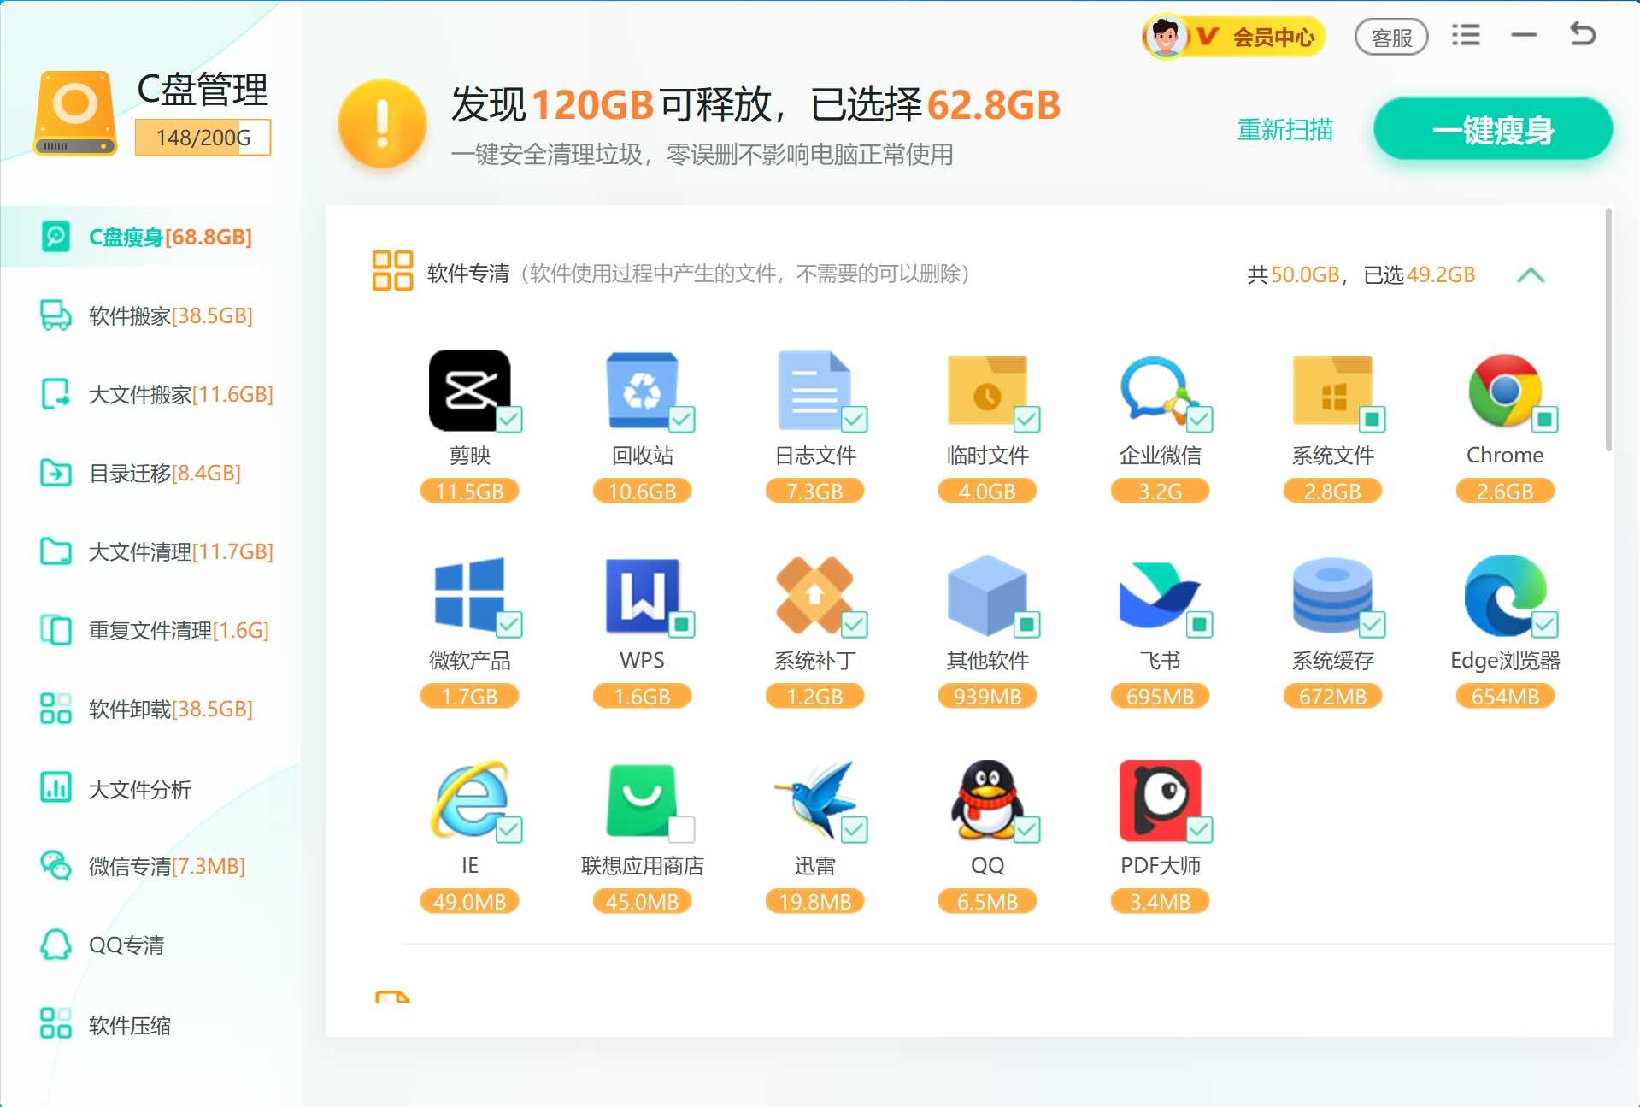The image size is (1640, 1107).
Task: Click the Edge浏览器 icon
Action: (1505, 595)
